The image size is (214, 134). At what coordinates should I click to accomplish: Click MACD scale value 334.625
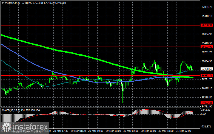[x=206, y=110]
